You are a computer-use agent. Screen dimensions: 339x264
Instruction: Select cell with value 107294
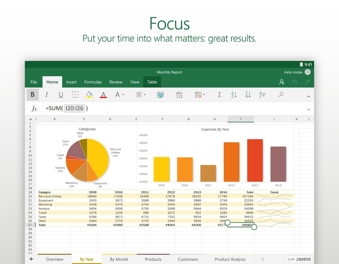point(241,196)
